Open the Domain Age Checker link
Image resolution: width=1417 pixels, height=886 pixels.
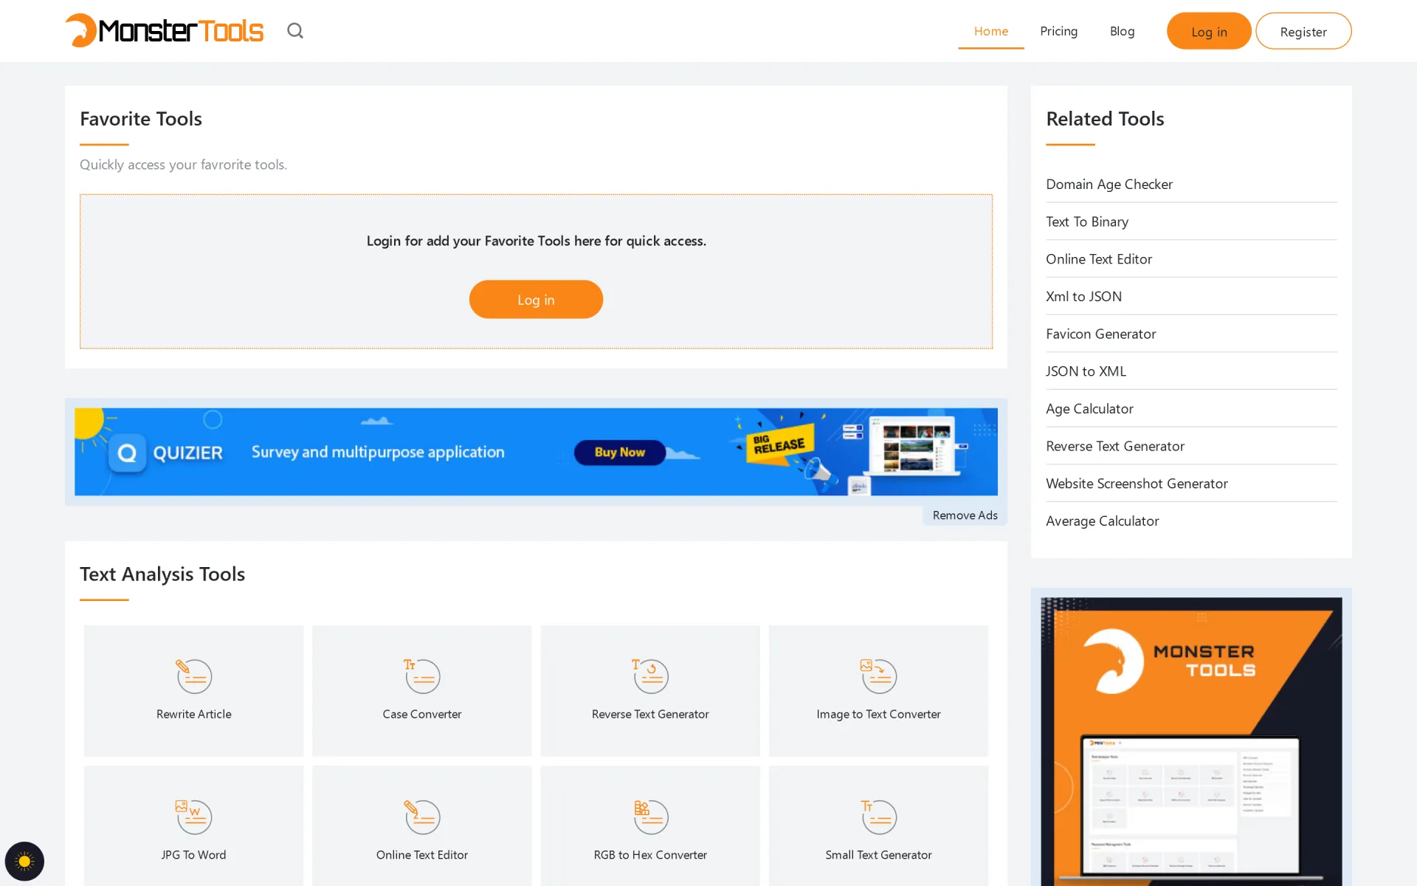(x=1109, y=183)
